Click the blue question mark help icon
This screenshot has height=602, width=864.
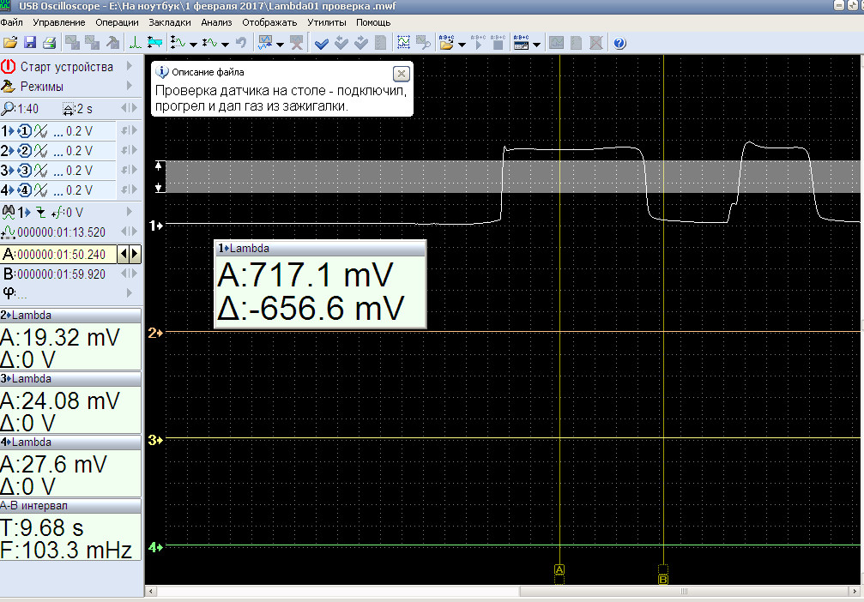[619, 42]
